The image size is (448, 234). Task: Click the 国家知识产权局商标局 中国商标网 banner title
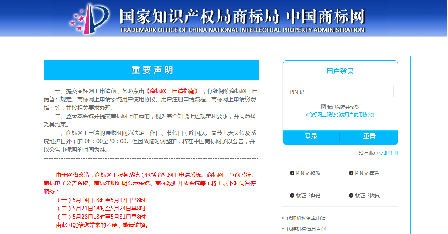pyautogui.click(x=242, y=16)
